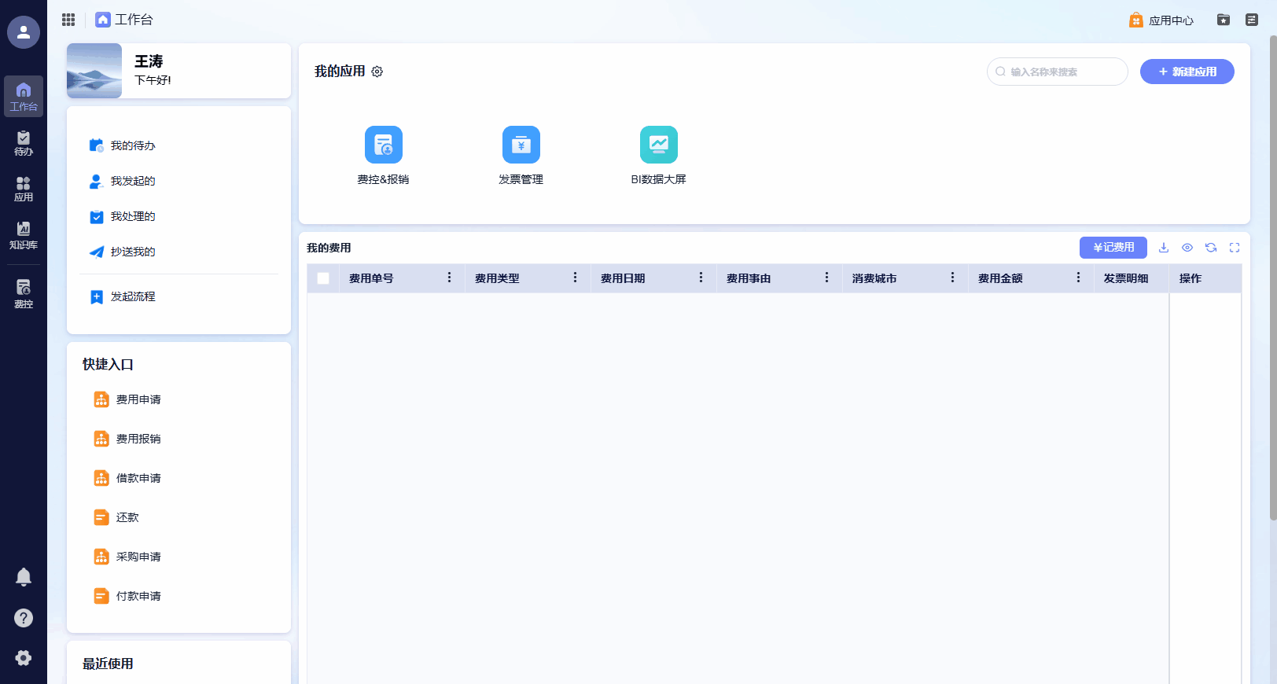Image resolution: width=1277 pixels, height=684 pixels.
Task: Open the 费用事由 column menu
Action: click(826, 278)
